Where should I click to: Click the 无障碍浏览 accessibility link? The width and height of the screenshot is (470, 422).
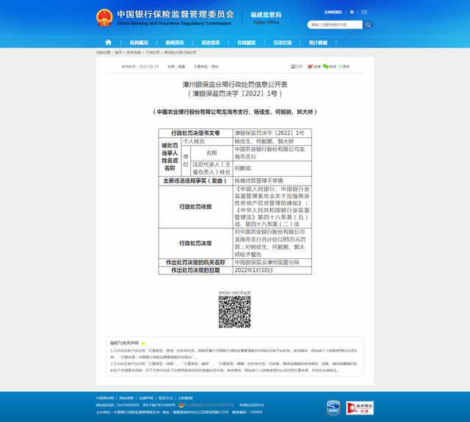click(333, 12)
